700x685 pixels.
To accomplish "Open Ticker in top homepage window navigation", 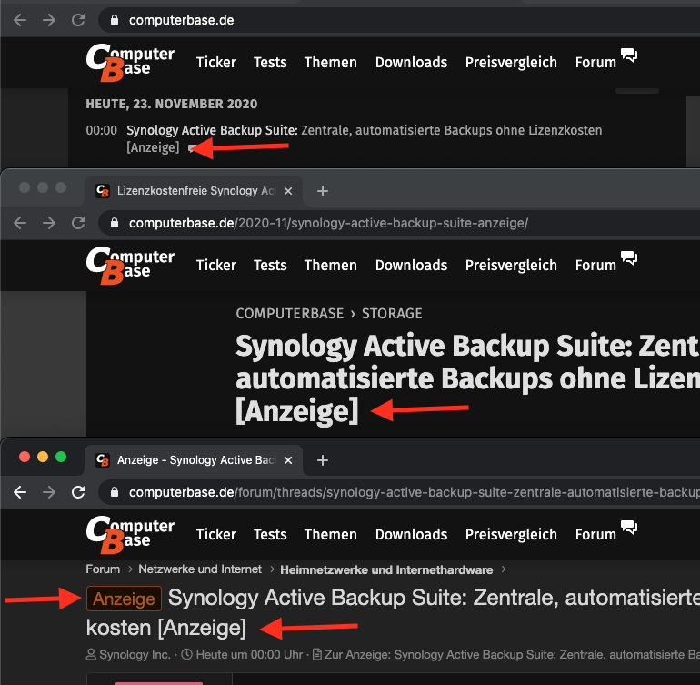I will click(x=216, y=62).
